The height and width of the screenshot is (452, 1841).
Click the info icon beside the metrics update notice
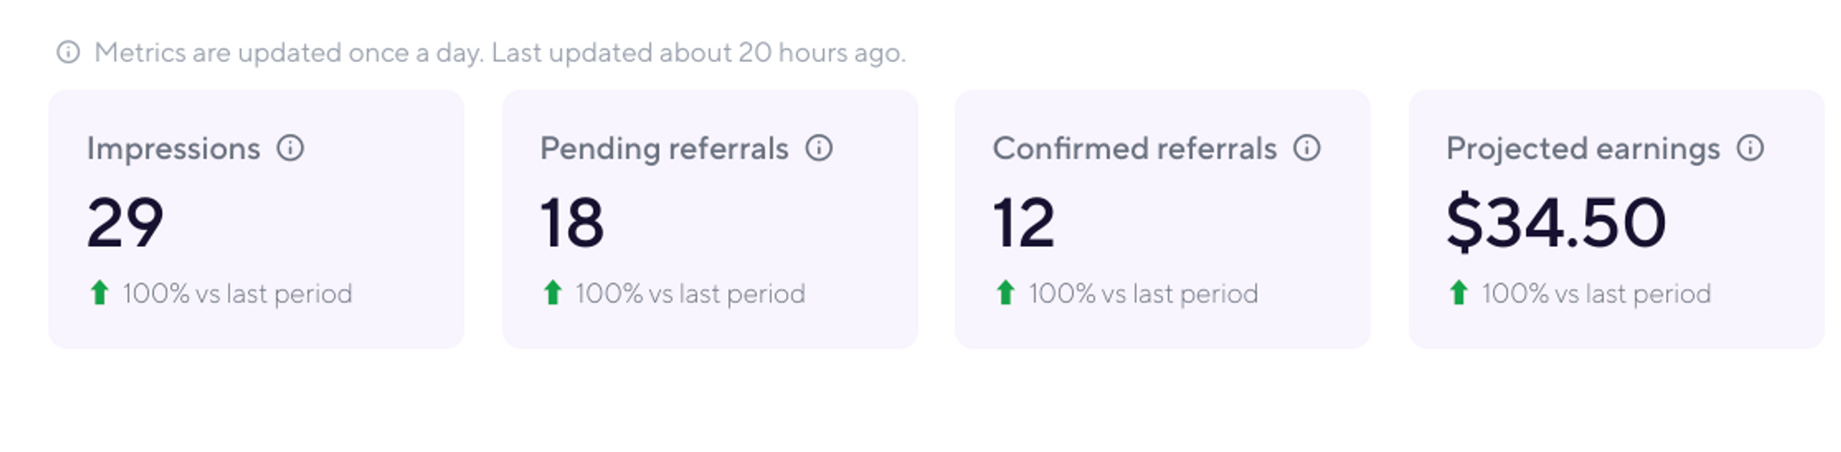(68, 52)
